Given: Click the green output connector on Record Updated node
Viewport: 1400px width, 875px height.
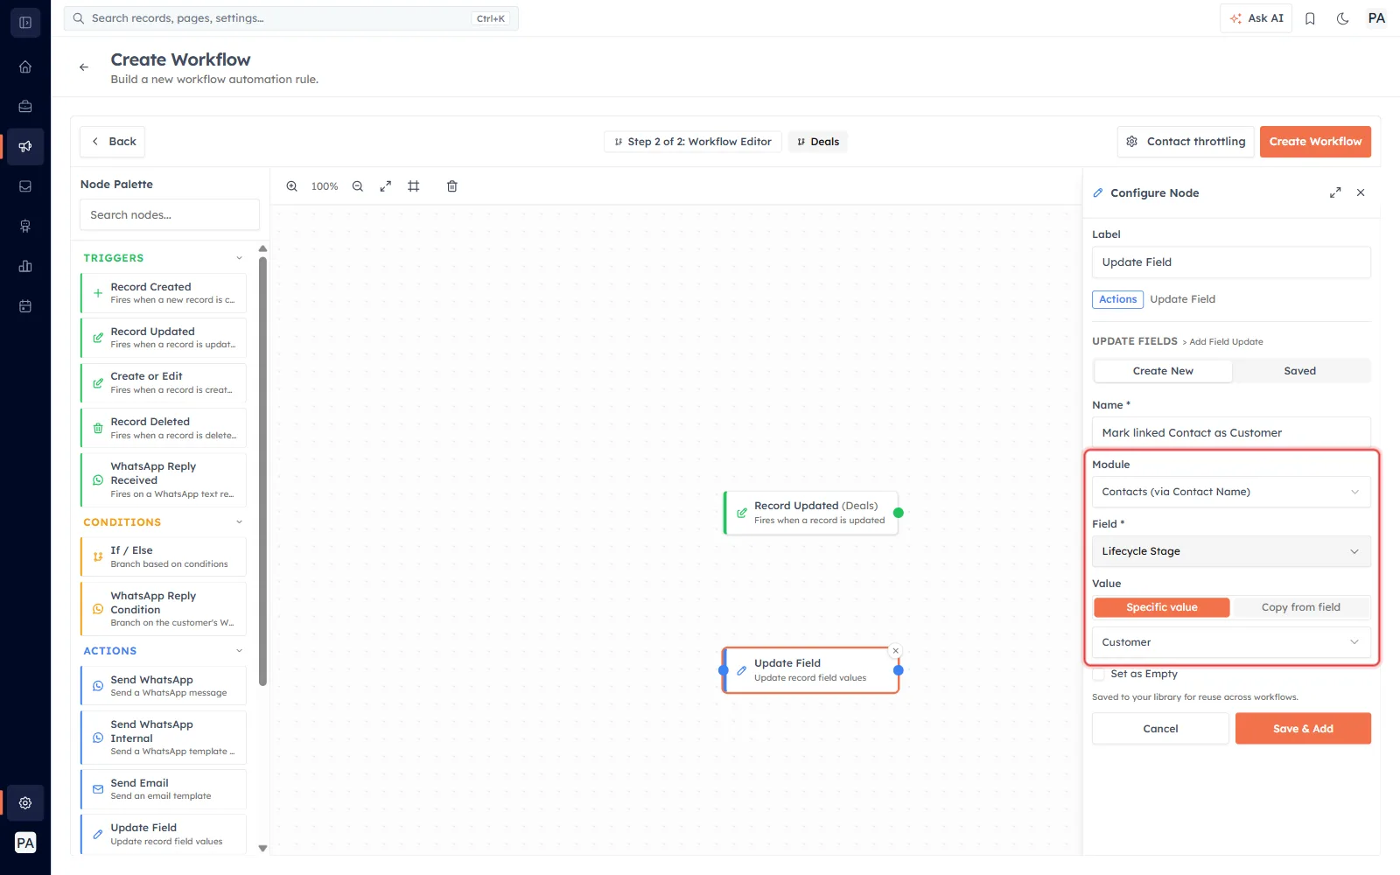Looking at the screenshot, I should [x=899, y=513].
